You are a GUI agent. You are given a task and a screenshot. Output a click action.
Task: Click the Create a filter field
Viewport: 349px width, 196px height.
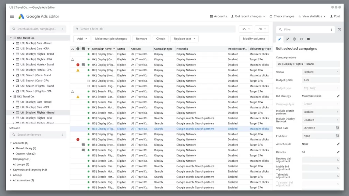[154, 29]
